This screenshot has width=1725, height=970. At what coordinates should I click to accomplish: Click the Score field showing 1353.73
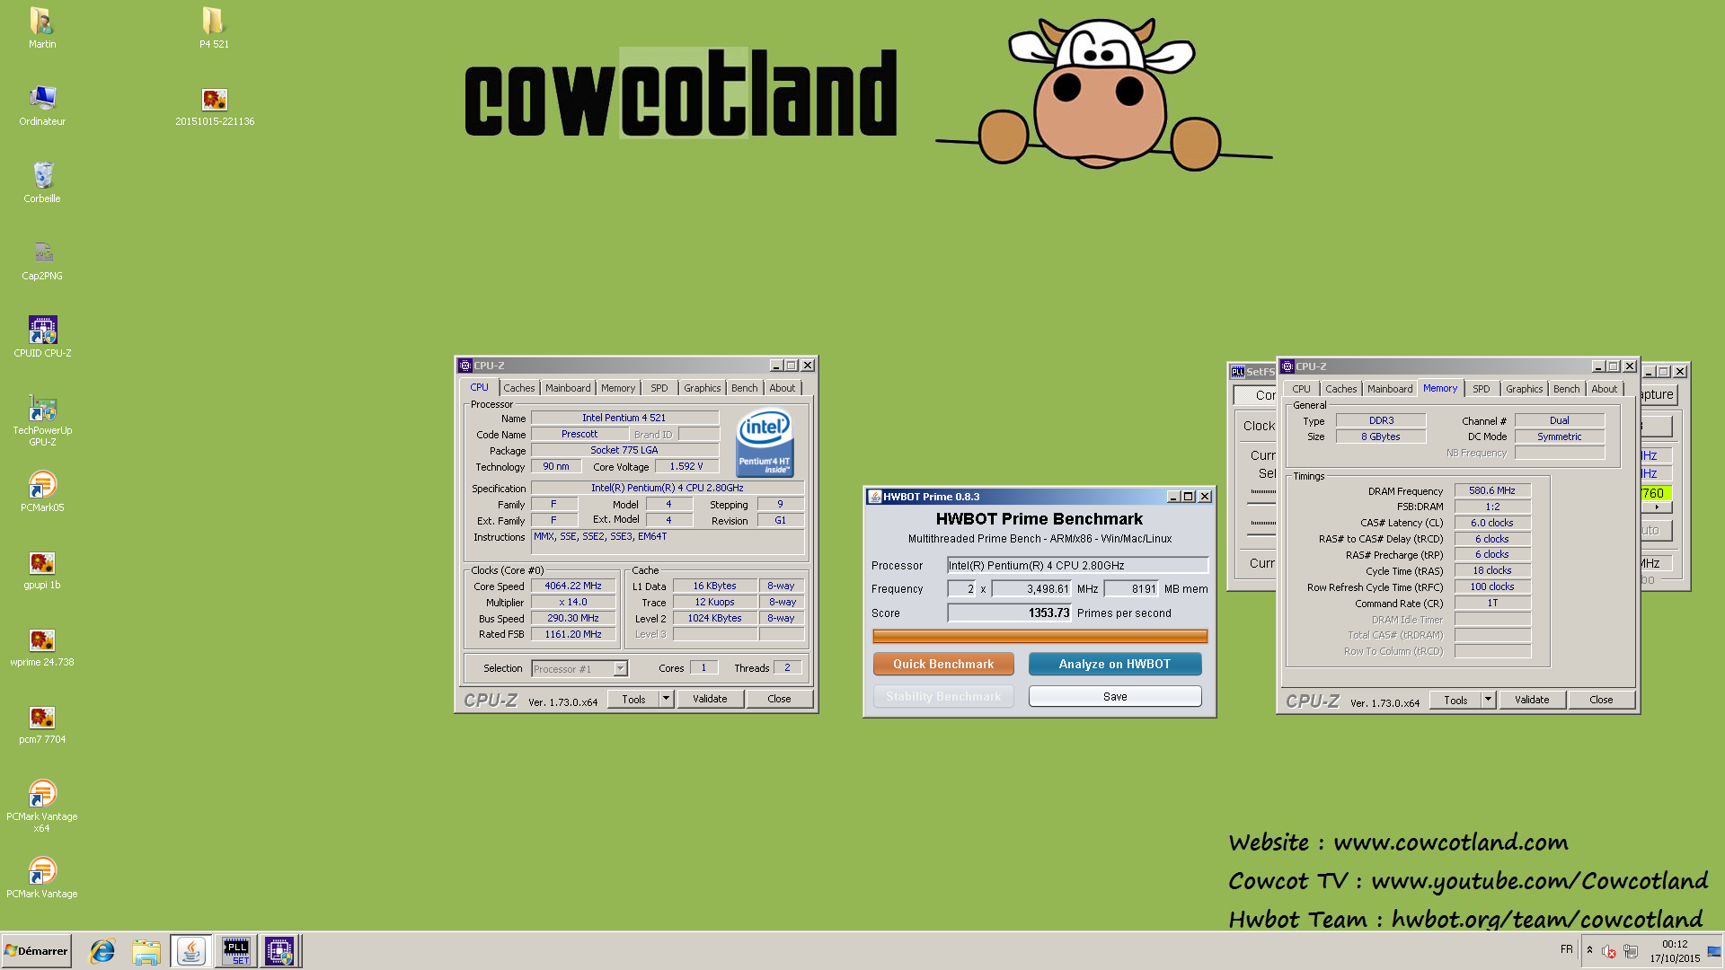[x=1009, y=613]
